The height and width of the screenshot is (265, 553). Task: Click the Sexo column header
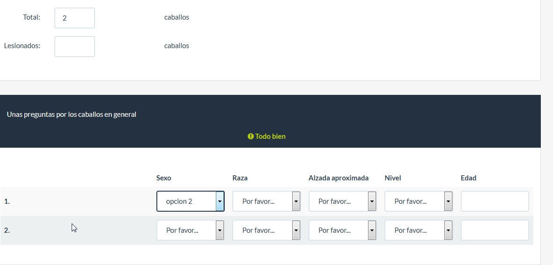coord(163,178)
